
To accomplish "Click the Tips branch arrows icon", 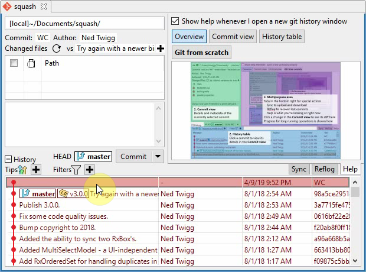I will pyautogui.click(x=23, y=170).
